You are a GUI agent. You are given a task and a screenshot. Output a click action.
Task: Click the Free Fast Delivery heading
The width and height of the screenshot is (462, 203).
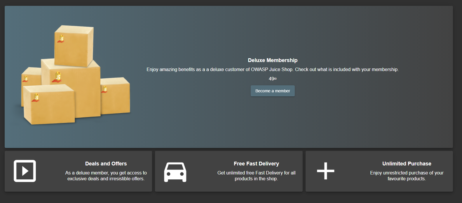256,164
